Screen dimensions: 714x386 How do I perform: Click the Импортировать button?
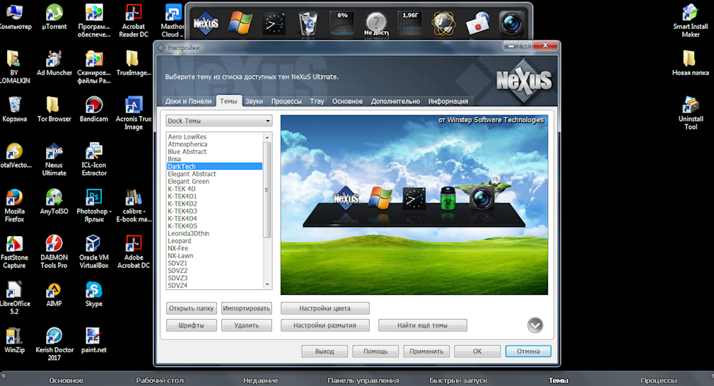click(246, 308)
